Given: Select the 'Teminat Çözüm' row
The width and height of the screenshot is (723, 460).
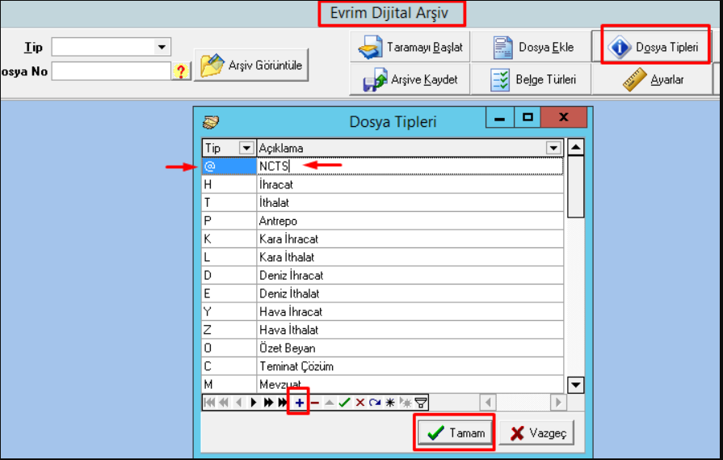Looking at the screenshot, I should click(383, 366).
